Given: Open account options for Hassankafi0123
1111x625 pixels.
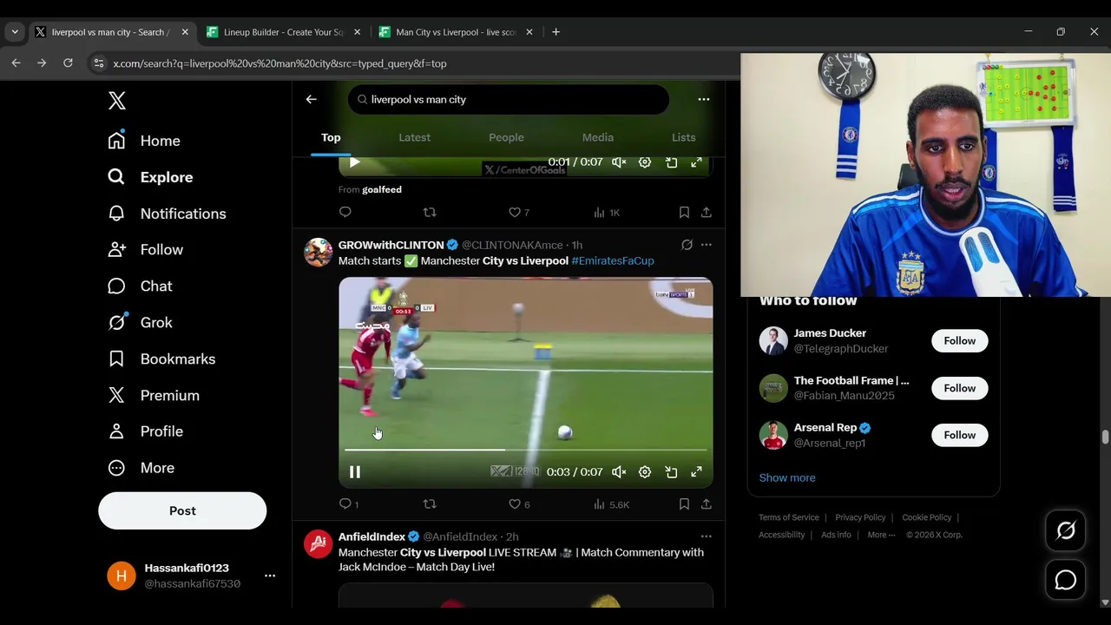Looking at the screenshot, I should tap(270, 576).
